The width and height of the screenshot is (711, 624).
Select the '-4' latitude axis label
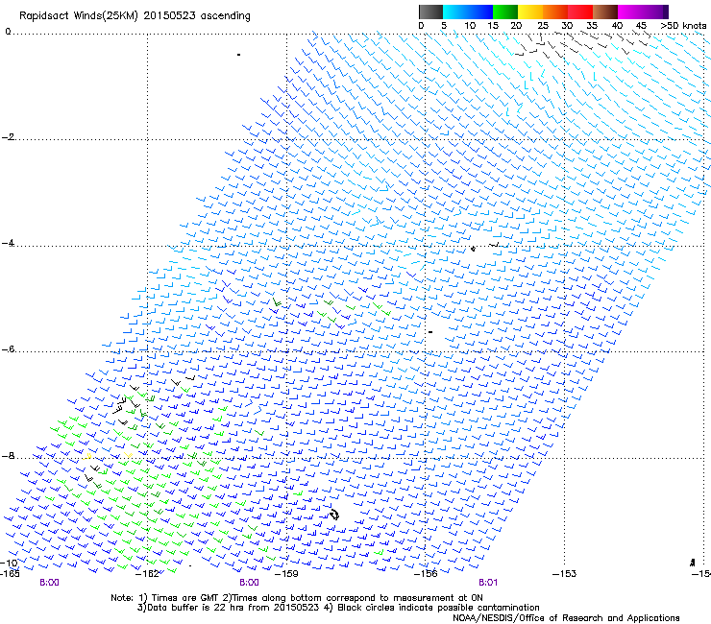pos(8,243)
